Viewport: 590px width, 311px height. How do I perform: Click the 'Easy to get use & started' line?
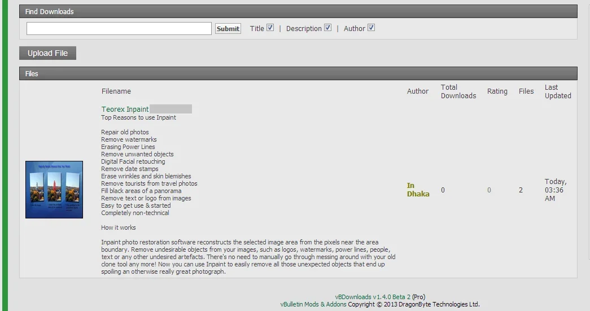coord(136,205)
